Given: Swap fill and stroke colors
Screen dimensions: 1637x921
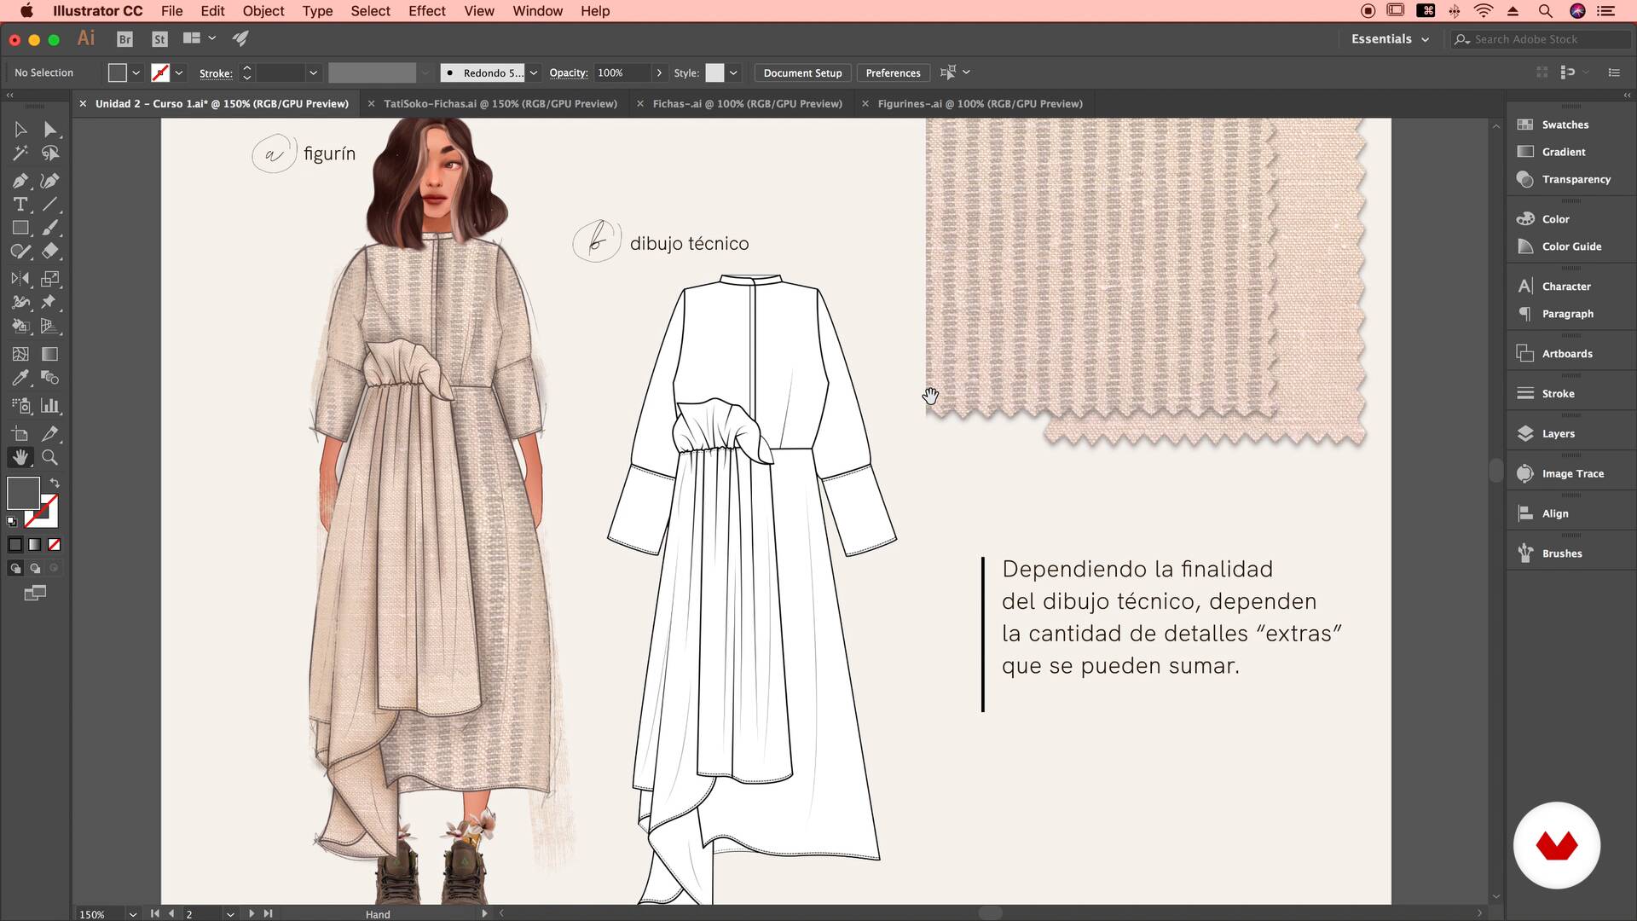Looking at the screenshot, I should pyautogui.click(x=55, y=483).
